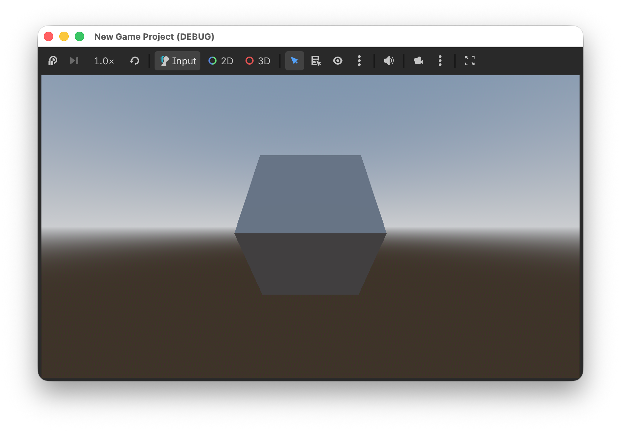Click the fullscreen expand icon in the toolbar
This screenshot has width=621, height=431.
pyautogui.click(x=469, y=61)
